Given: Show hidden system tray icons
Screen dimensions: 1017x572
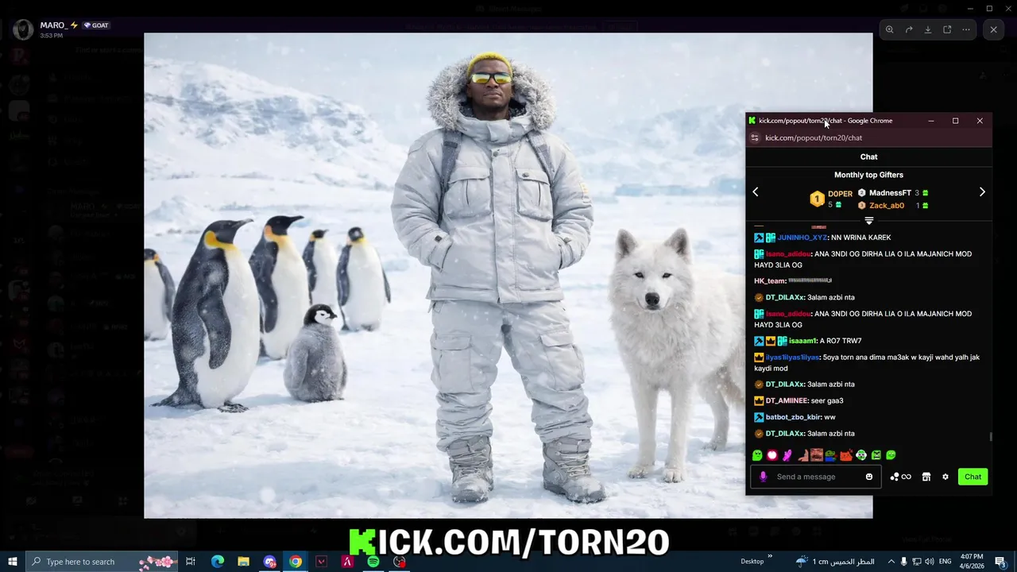Looking at the screenshot, I should [x=891, y=562].
